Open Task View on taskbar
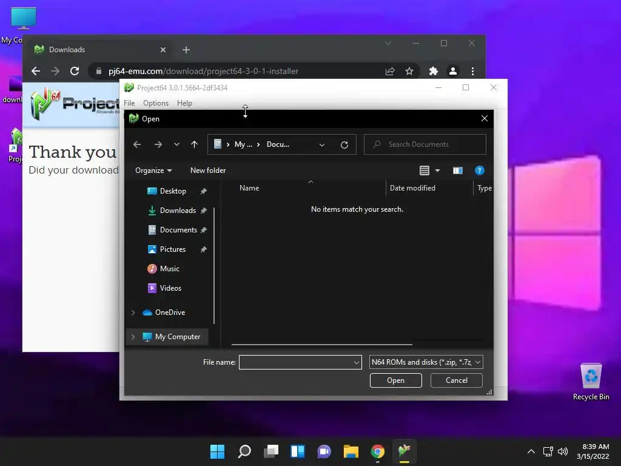The width and height of the screenshot is (621, 466). pyautogui.click(x=271, y=451)
